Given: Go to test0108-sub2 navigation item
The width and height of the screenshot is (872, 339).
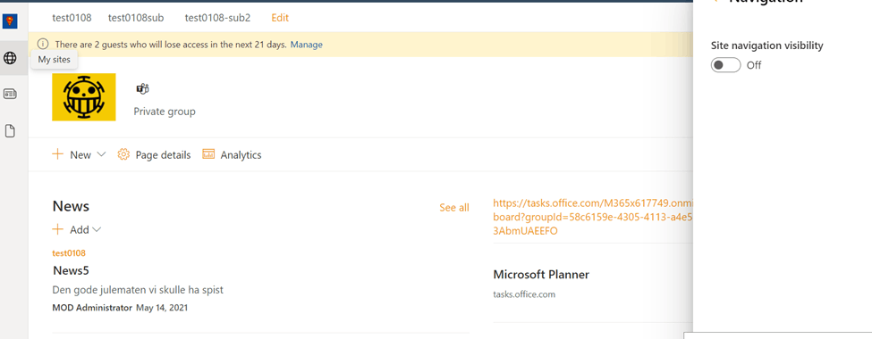Looking at the screenshot, I should tap(218, 18).
